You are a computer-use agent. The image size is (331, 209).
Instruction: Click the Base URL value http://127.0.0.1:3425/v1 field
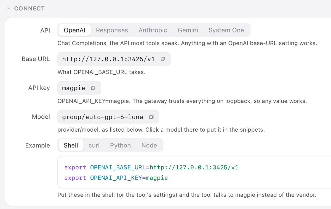pos(114,59)
